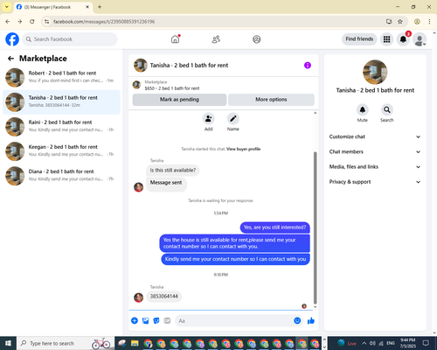Mute this conversation

pyautogui.click(x=363, y=109)
